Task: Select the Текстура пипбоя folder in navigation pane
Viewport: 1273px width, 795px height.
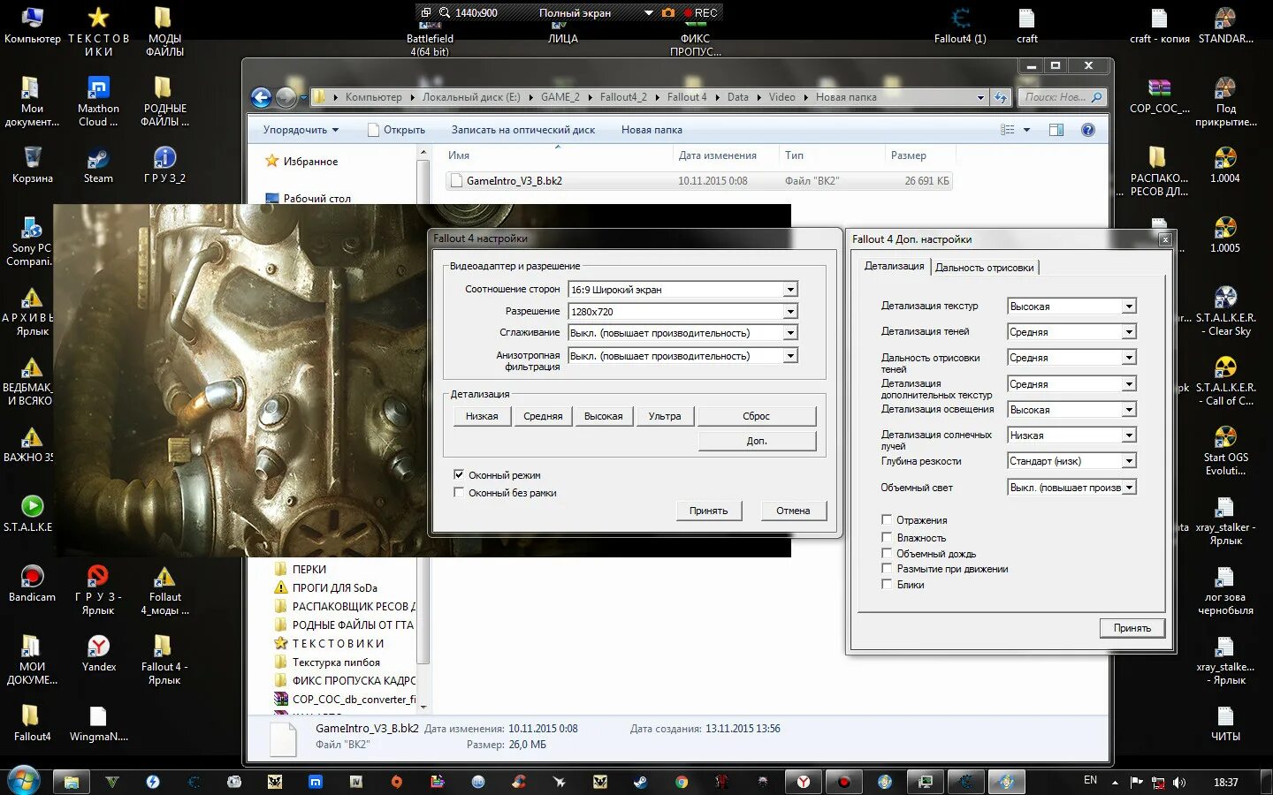Action: [336, 662]
